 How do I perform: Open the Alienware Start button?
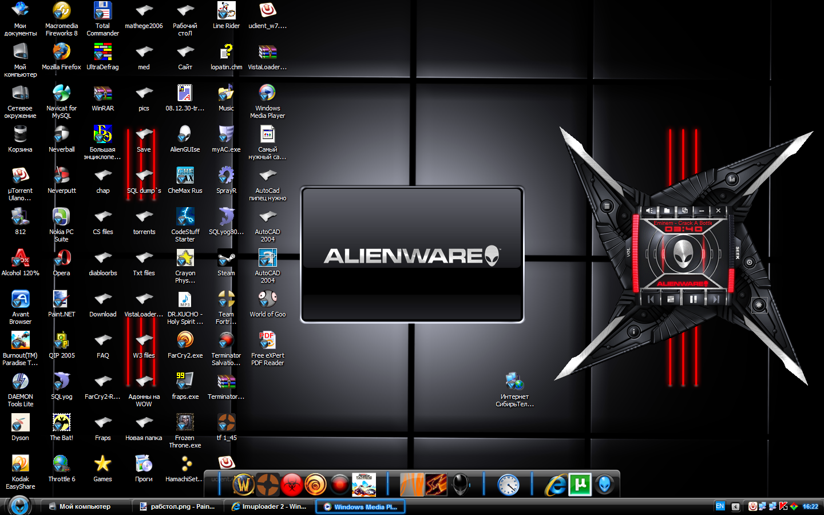coord(19,505)
